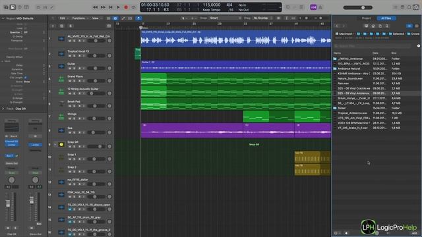Switch to the Project tab in browser
The width and height of the screenshot is (422, 237).
tap(366, 18)
